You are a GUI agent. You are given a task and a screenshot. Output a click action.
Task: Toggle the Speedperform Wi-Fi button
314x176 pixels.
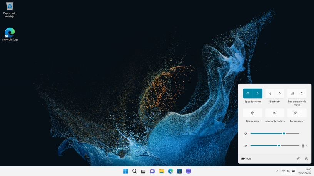248,94
